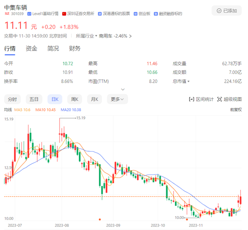Open 区间统计 range statistics icon
This screenshot has width=248, height=230.
(x=192, y=99)
